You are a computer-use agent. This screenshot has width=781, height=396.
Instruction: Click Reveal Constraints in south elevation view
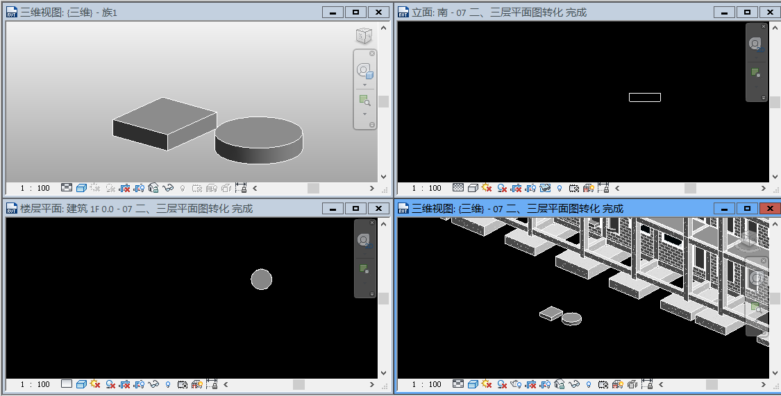[603, 188]
